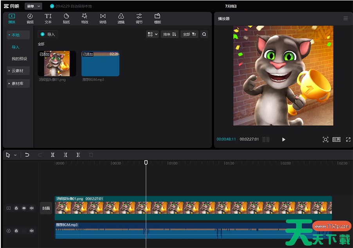Viewport: 353px width, 248px height.
Task: Open the 音频 (Audio) tab
Action: pyautogui.click(x=30, y=18)
